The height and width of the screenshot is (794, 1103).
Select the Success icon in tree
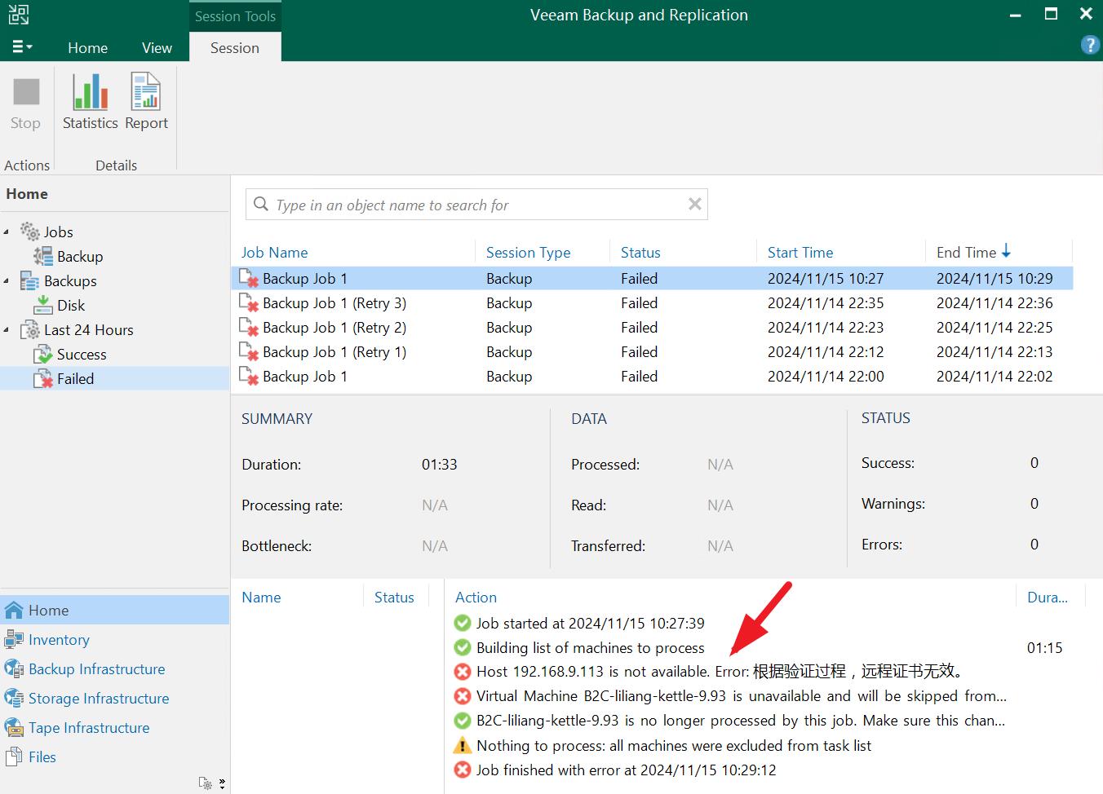coord(43,354)
